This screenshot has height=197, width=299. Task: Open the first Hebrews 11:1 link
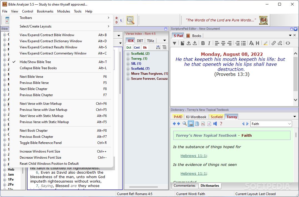tap(193, 156)
